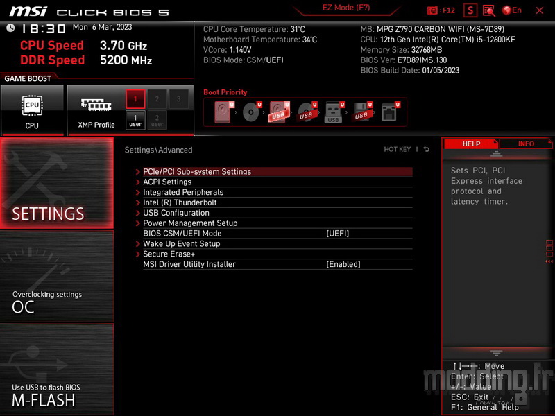Click the DDR Speed 5200 MHz value
555x416 pixels.
[x=126, y=60]
